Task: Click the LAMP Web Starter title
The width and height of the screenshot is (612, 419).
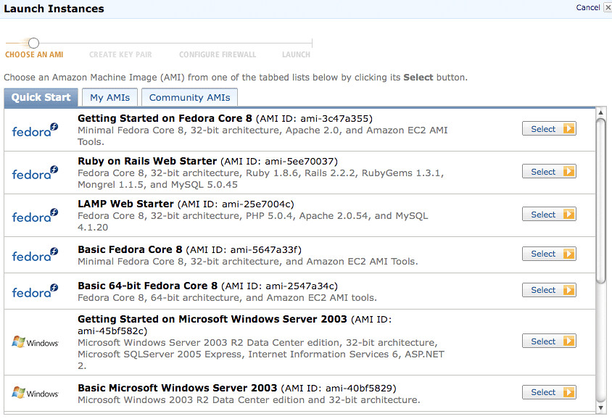Action: (x=125, y=204)
